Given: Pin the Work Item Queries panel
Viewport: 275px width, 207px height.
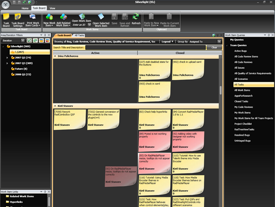Looking at the screenshot, I should [x=269, y=35].
